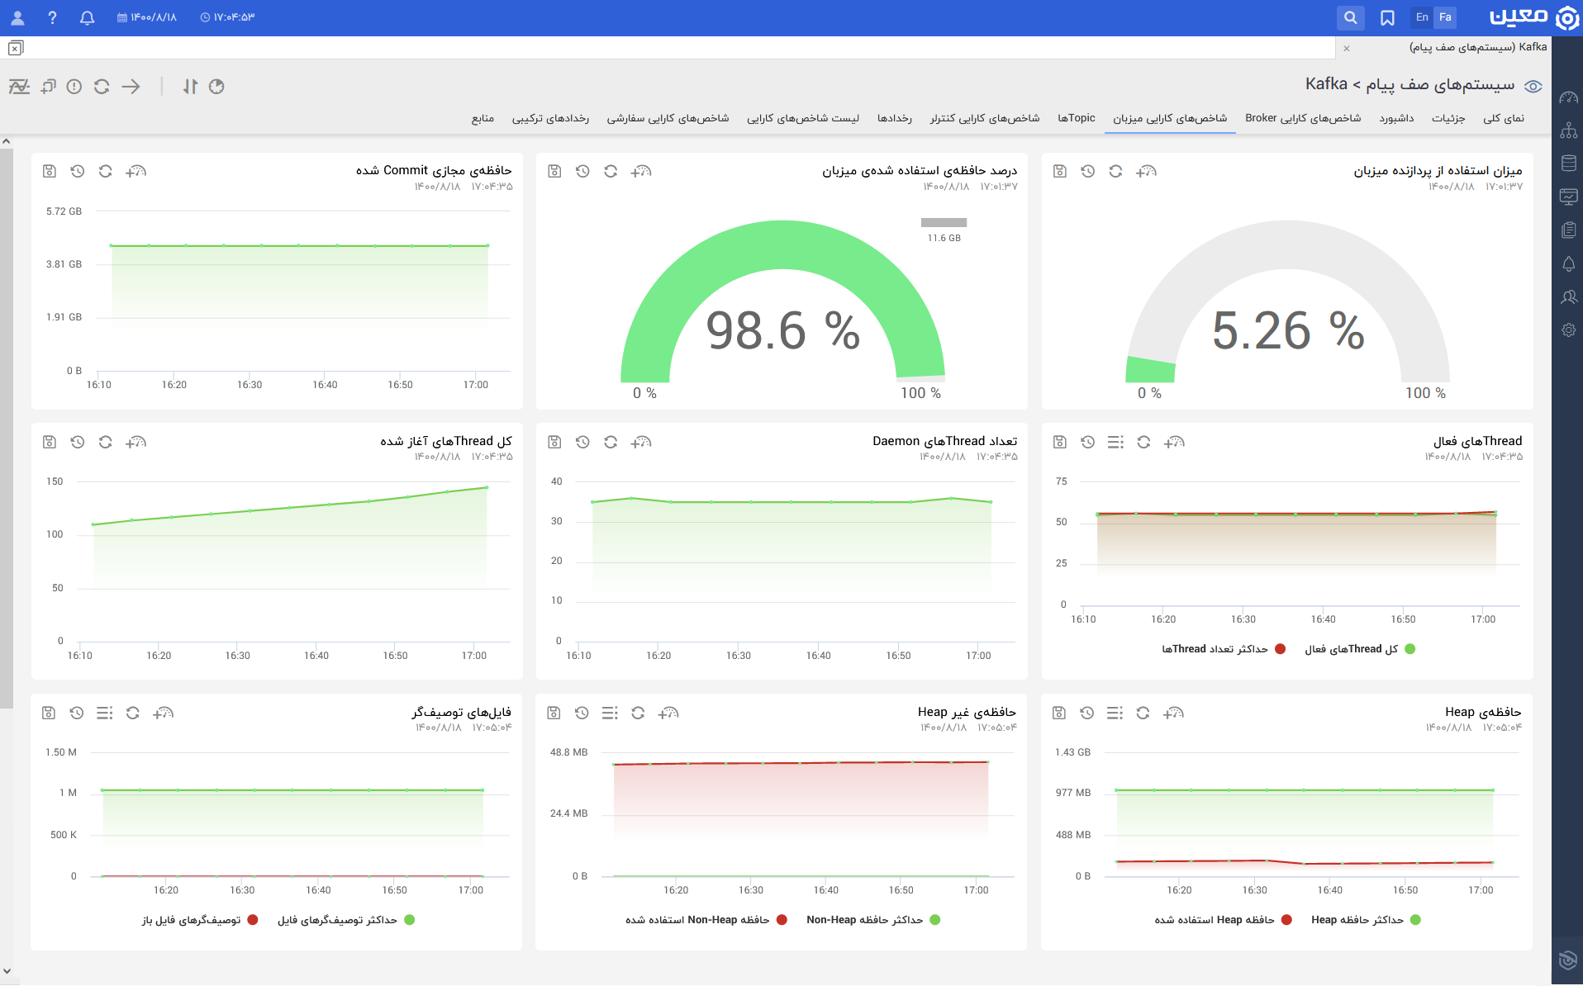
Task: Toggle حداکثر تعداد Threadها legend series
Action: (x=1224, y=649)
